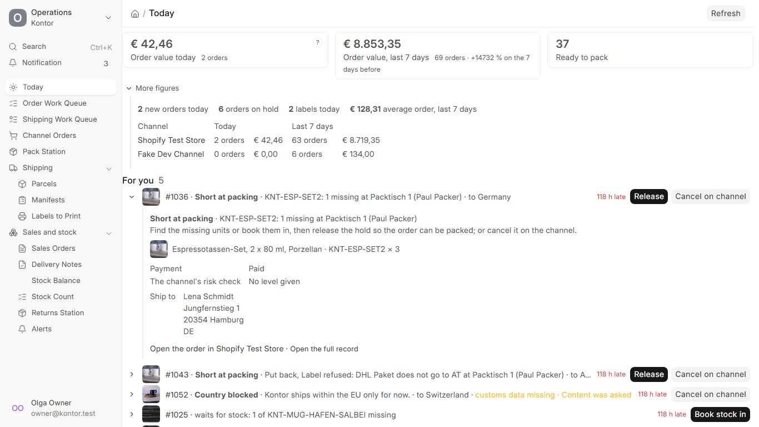Collapse the Sales and stock section
The width and height of the screenshot is (759, 427).
[x=109, y=232]
